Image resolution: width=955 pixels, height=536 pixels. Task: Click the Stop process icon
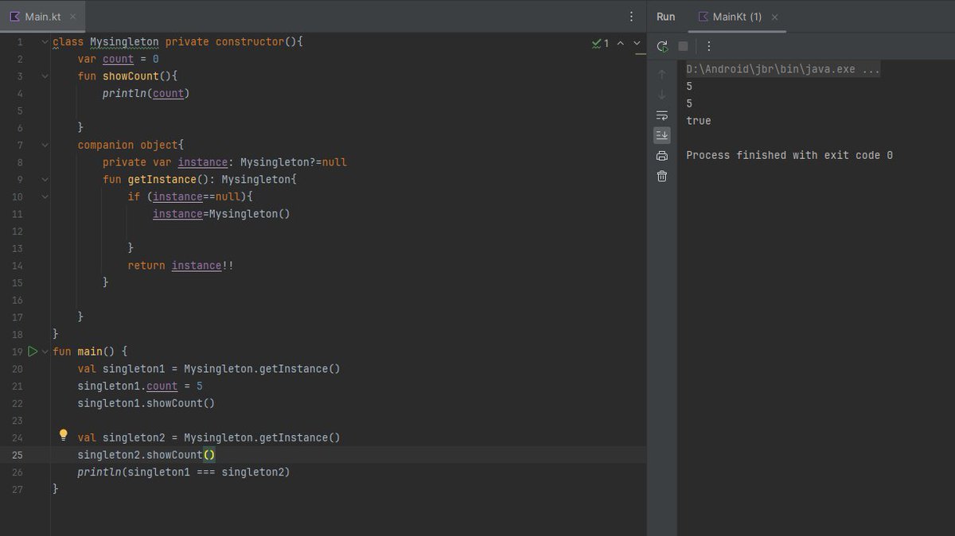pyautogui.click(x=683, y=46)
